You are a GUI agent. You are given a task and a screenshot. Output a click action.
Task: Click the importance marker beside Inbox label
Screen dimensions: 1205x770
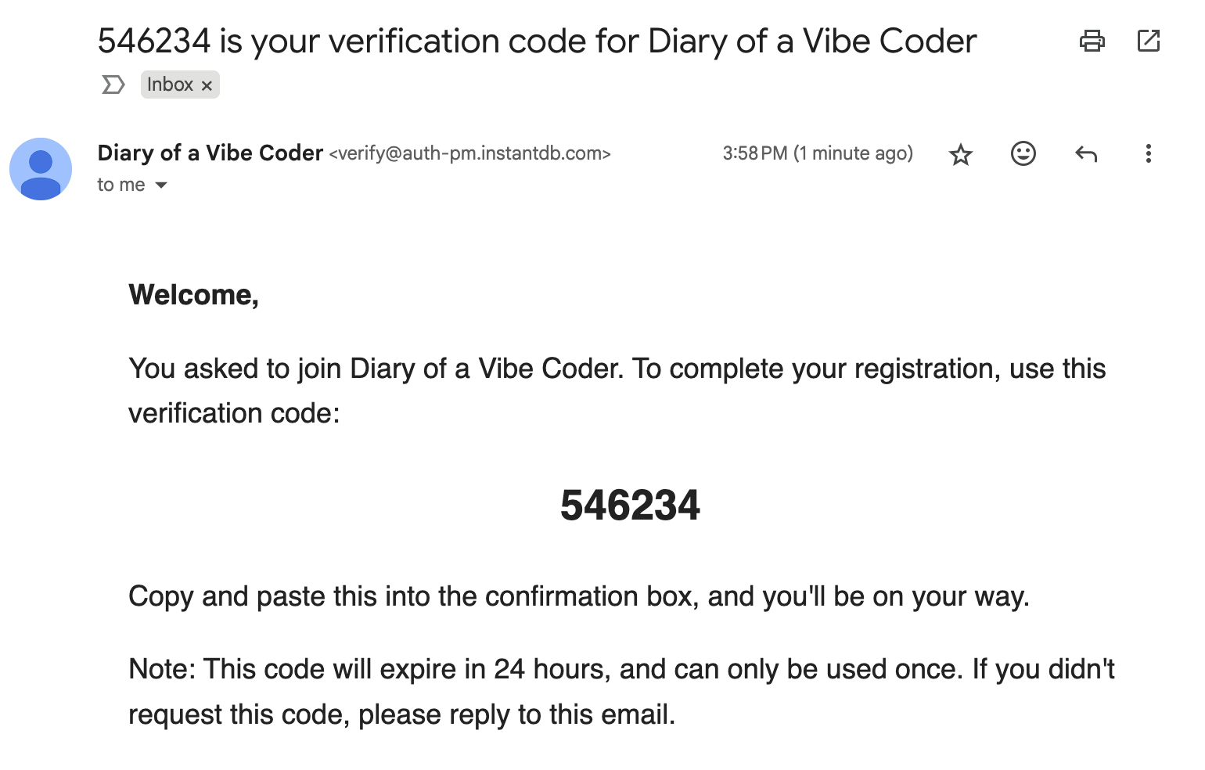[113, 85]
